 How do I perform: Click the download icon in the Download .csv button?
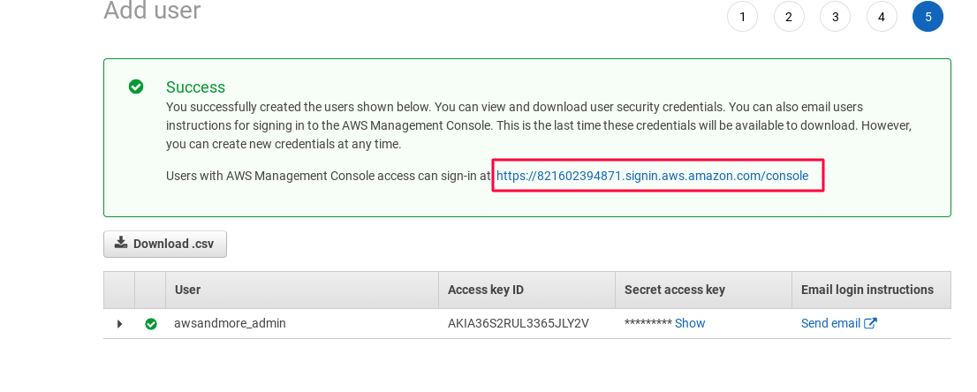(121, 243)
